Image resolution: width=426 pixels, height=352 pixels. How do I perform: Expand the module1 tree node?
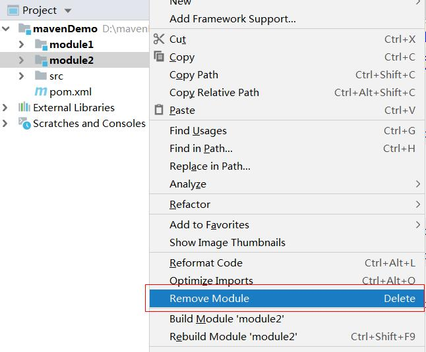[21, 44]
